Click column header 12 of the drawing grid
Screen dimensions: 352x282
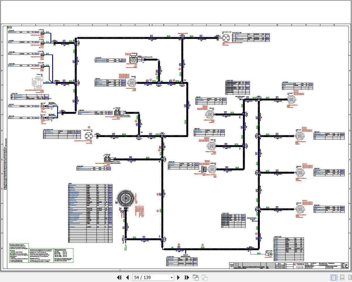click(x=334, y=25)
